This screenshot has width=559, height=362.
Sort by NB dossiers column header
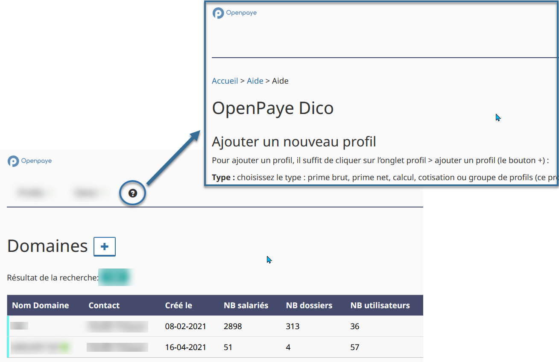(309, 305)
